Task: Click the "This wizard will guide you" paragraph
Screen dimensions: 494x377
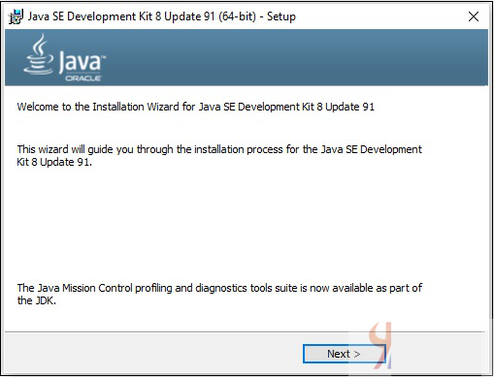Action: [219, 155]
